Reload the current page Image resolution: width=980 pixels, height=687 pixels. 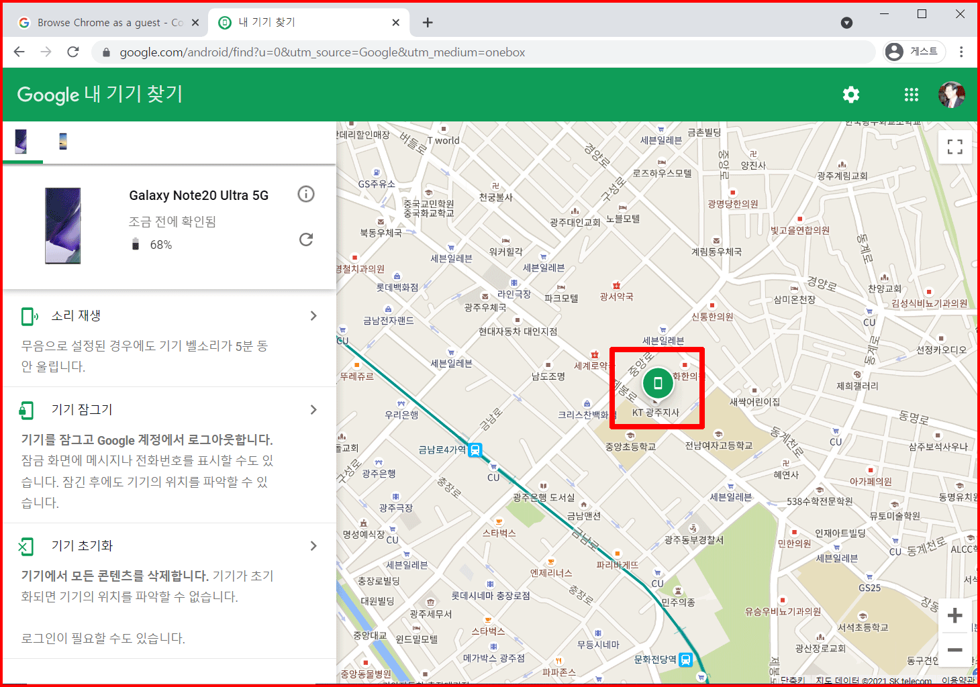[x=73, y=52]
